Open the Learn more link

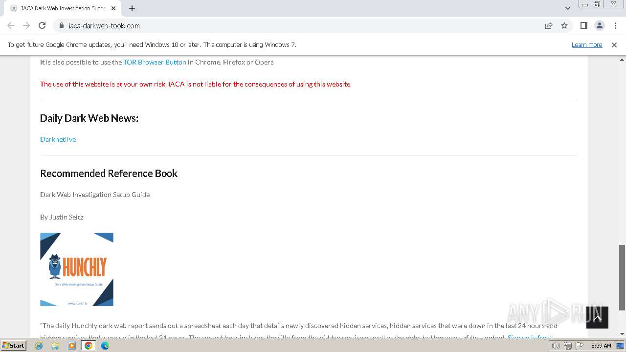point(587,44)
